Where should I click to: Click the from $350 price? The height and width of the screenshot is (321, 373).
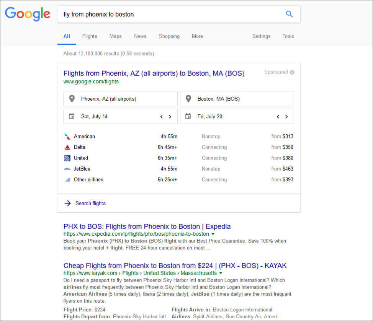pyautogui.click(x=282, y=147)
